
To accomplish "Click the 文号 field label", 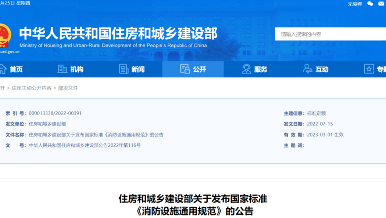I will (16, 145).
